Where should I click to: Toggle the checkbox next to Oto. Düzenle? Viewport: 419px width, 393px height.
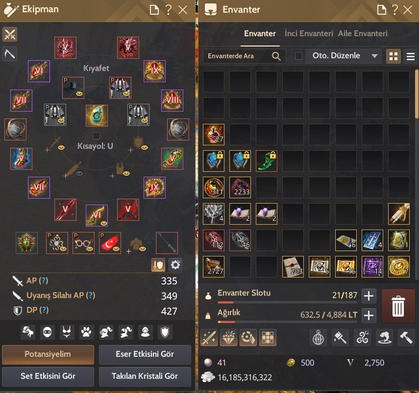(298, 56)
